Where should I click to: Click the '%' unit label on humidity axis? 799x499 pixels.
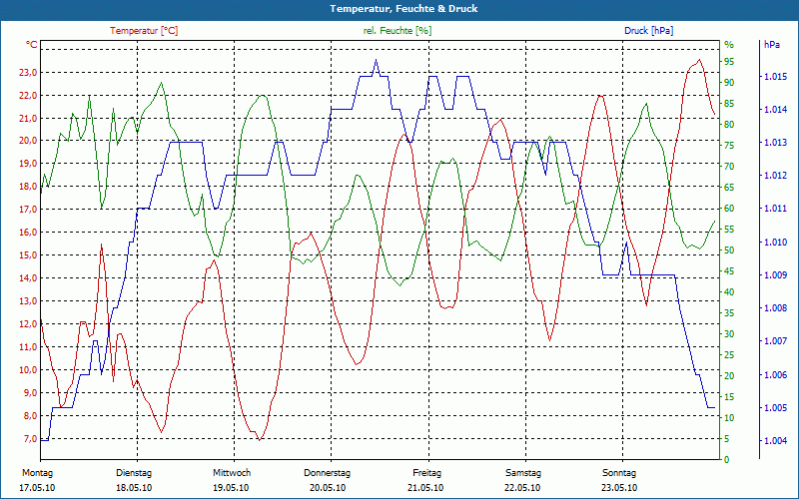point(729,45)
